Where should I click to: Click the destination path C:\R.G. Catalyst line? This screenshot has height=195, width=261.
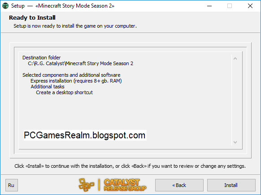pos(81,63)
